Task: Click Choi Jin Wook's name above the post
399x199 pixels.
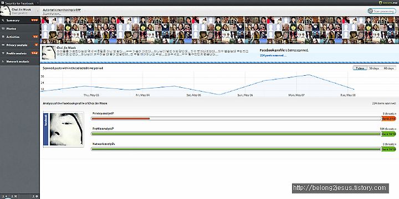Action: (66, 48)
